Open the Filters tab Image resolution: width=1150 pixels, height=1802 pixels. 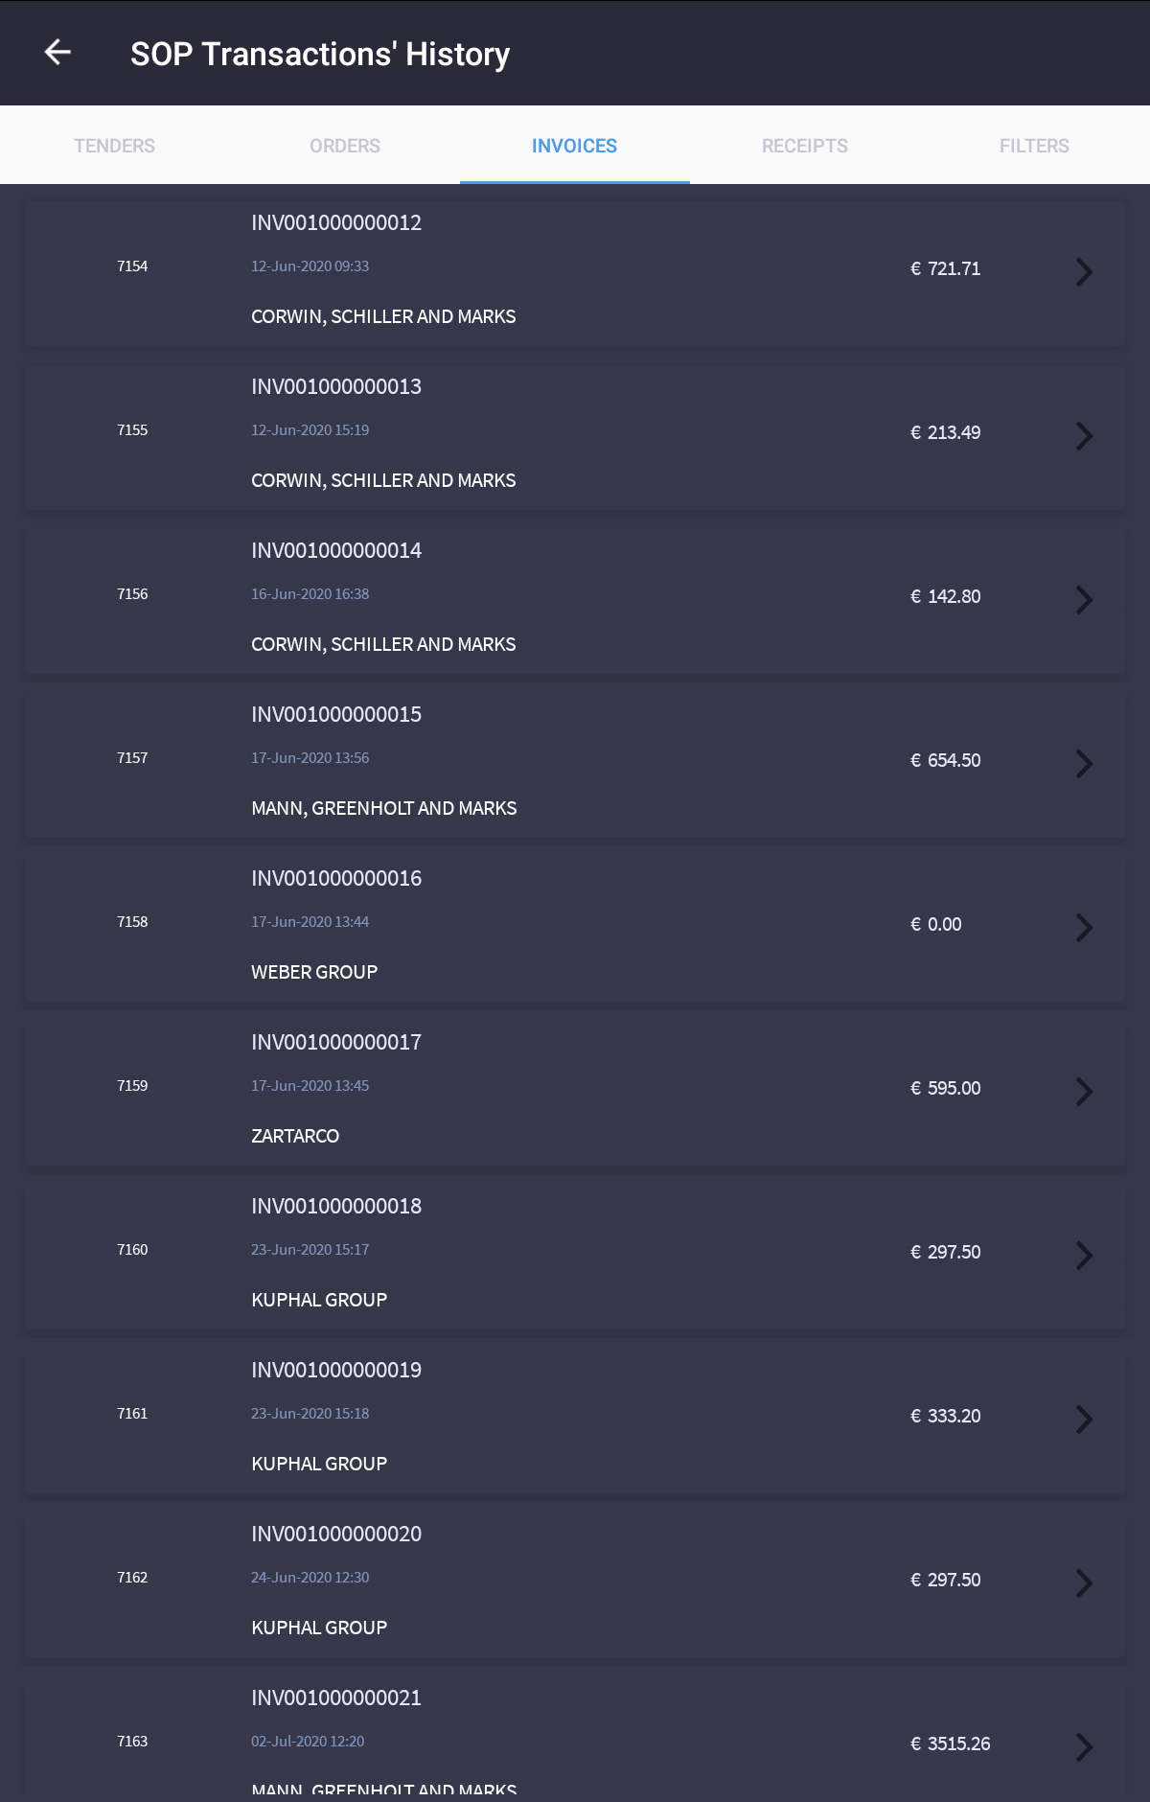[1034, 146]
